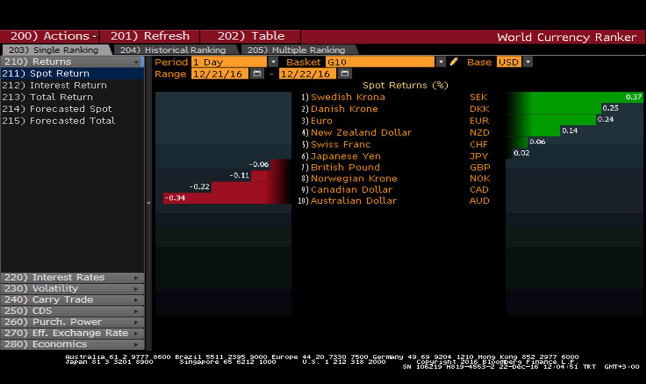Viewport: 646px width, 384px height.
Task: Click the green 0.14 return bar
Action: coord(533,131)
